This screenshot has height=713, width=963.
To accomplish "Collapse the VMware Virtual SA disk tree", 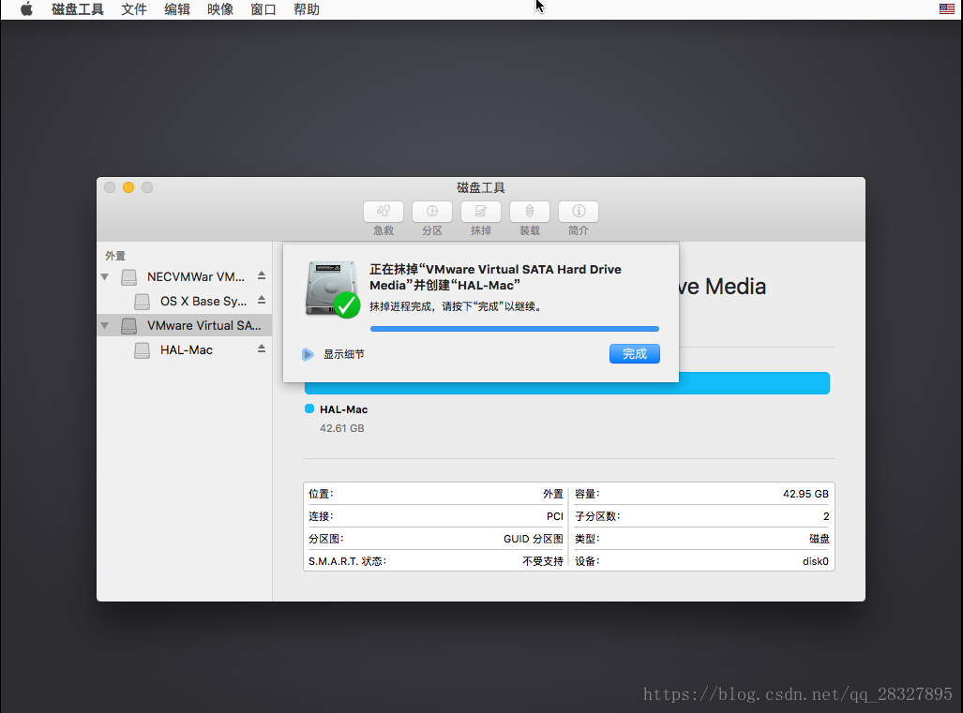I will [105, 326].
